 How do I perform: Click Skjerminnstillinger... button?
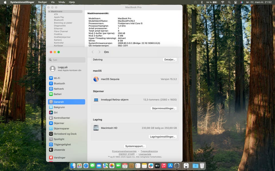(164, 108)
